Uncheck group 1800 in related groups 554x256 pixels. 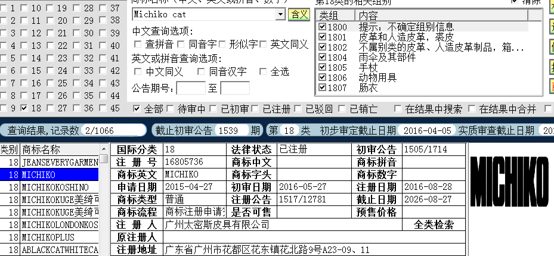coord(322,27)
